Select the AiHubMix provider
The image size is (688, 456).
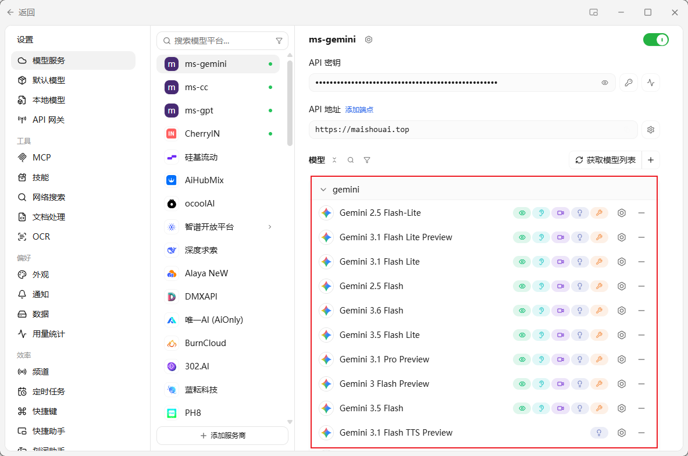(218, 180)
